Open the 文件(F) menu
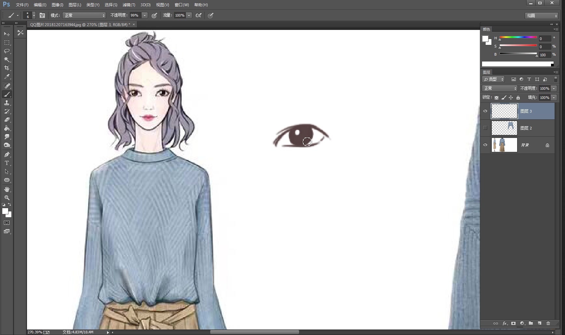The image size is (565, 335). (x=22, y=5)
